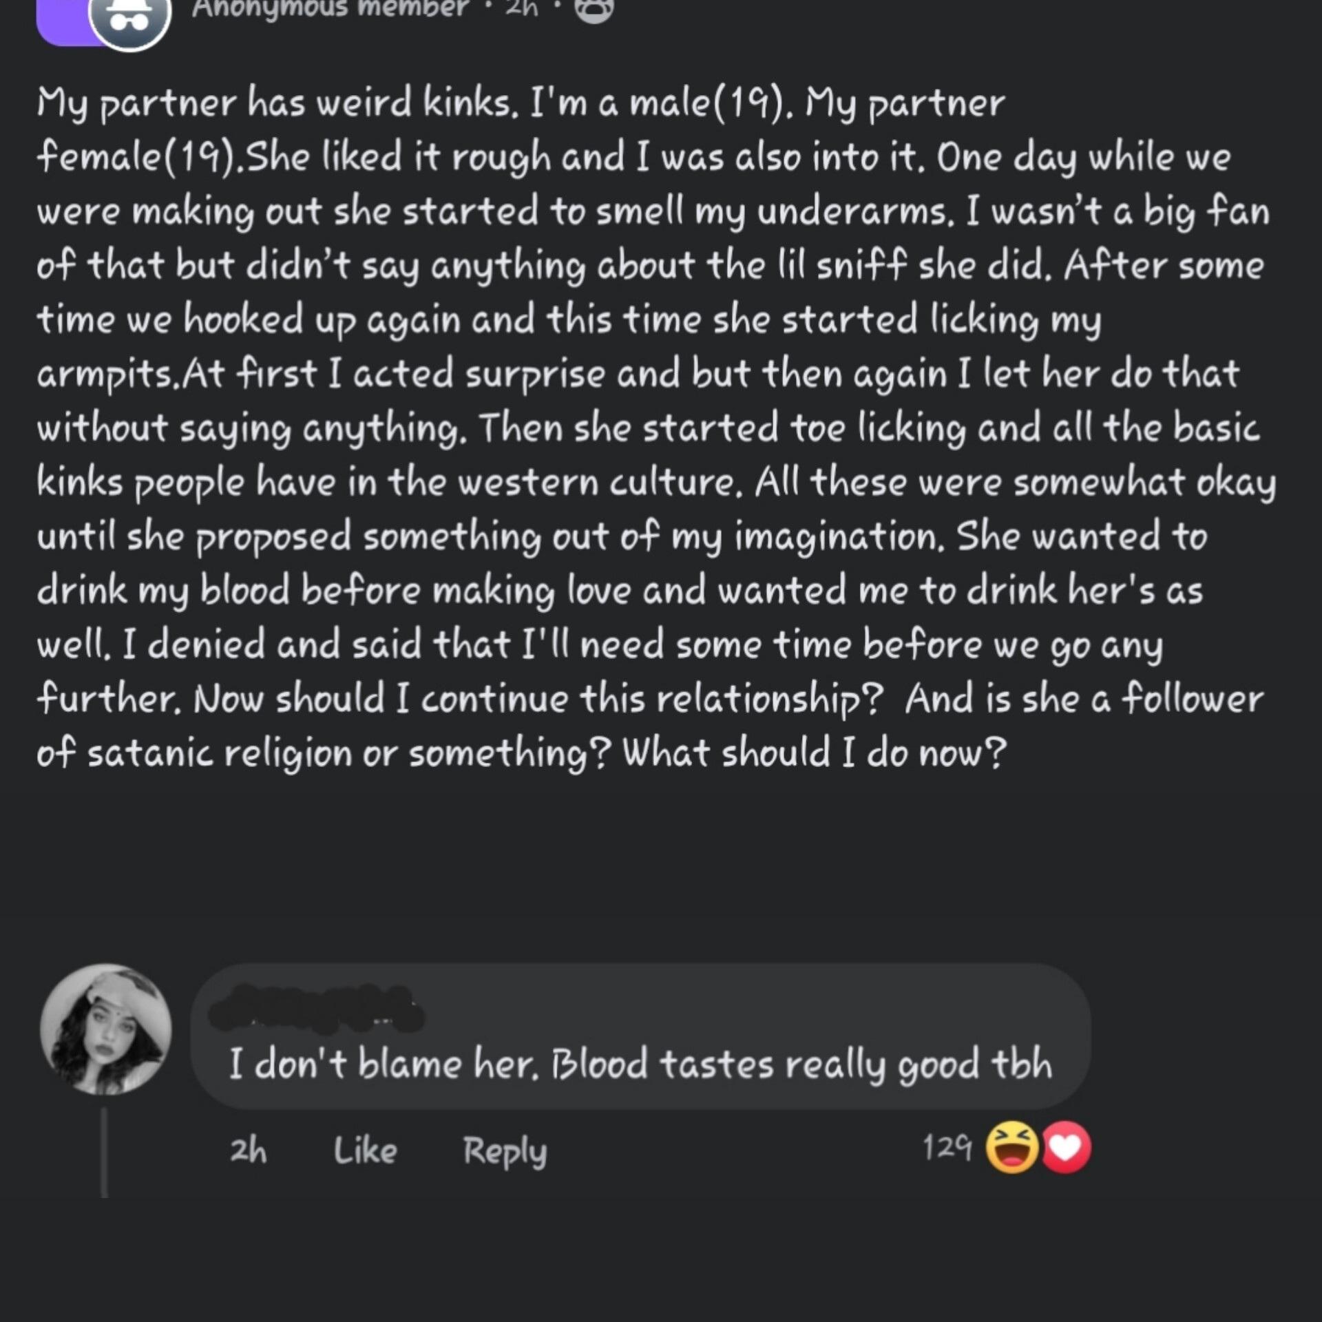Click the anonymous member incognito avatar icon

129,21
